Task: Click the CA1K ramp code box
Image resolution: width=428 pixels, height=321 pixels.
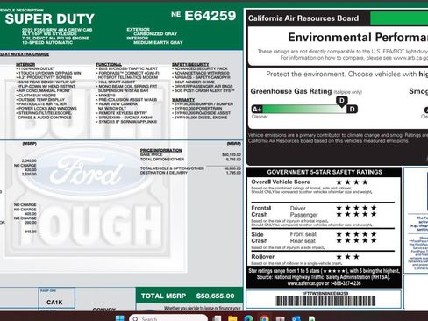Action: (56, 299)
